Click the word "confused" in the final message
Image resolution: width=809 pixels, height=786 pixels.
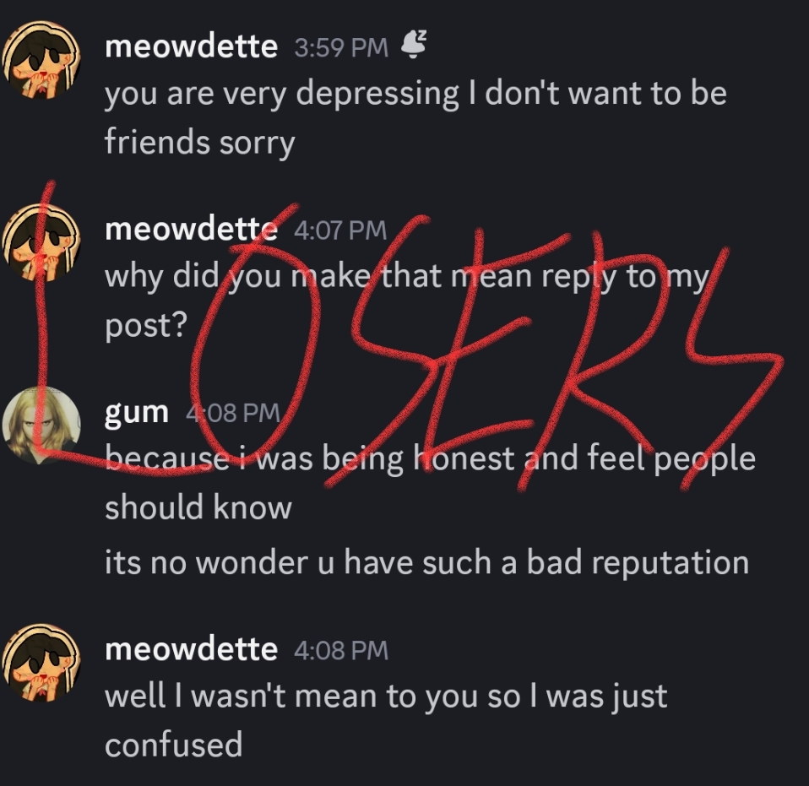(x=174, y=745)
